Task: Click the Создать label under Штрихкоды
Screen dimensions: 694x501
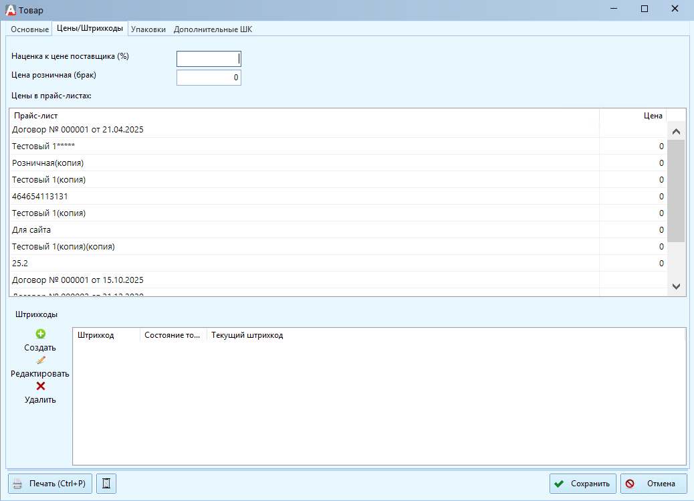Action: click(40, 348)
